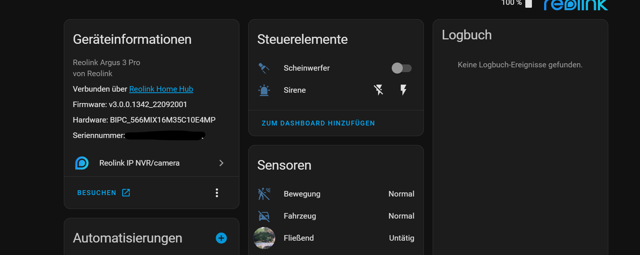Click the Fahrzeug vehicle sensor icon
The height and width of the screenshot is (255, 640).
click(x=264, y=216)
